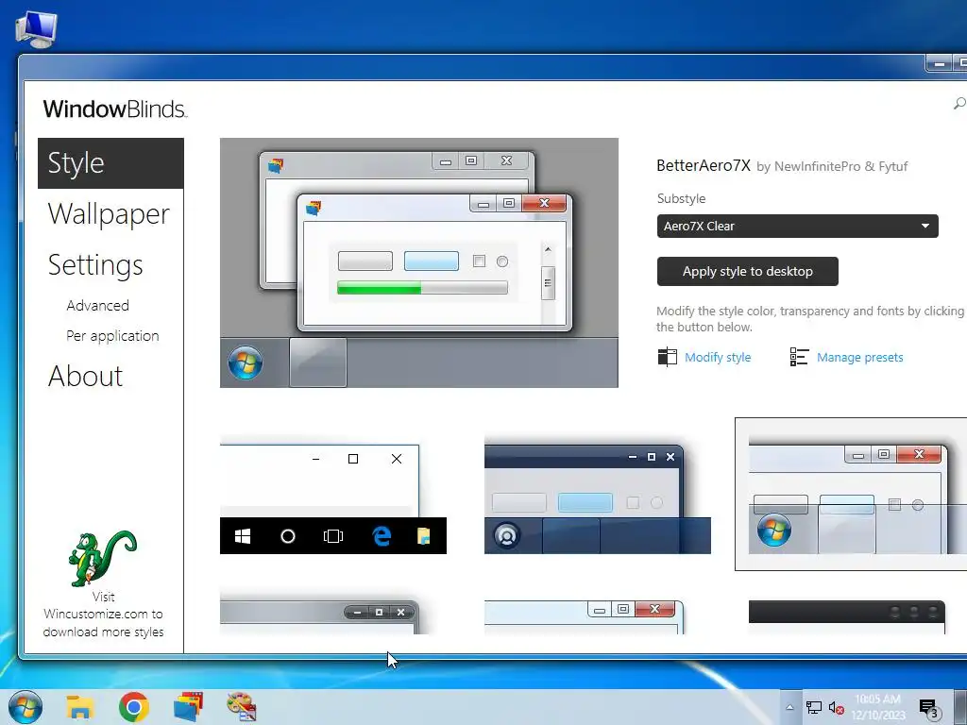This screenshot has height=725, width=967.
Task: Open the paint palette taskbar app
Action: (x=241, y=706)
